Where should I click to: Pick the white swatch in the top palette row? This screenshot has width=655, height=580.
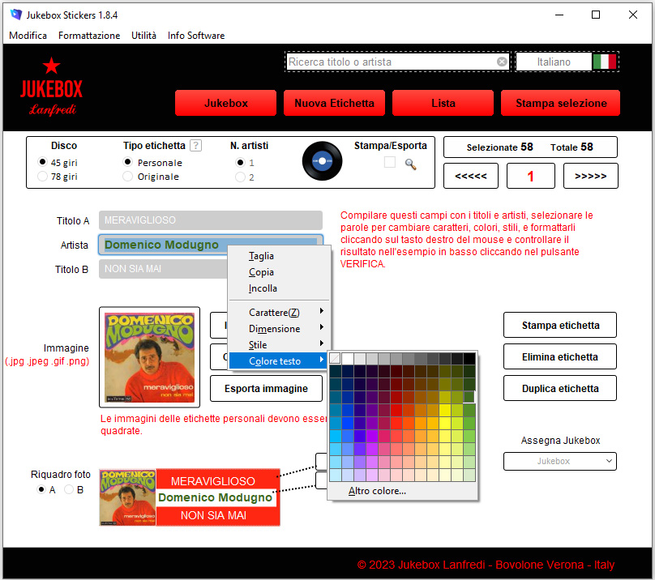348,358
